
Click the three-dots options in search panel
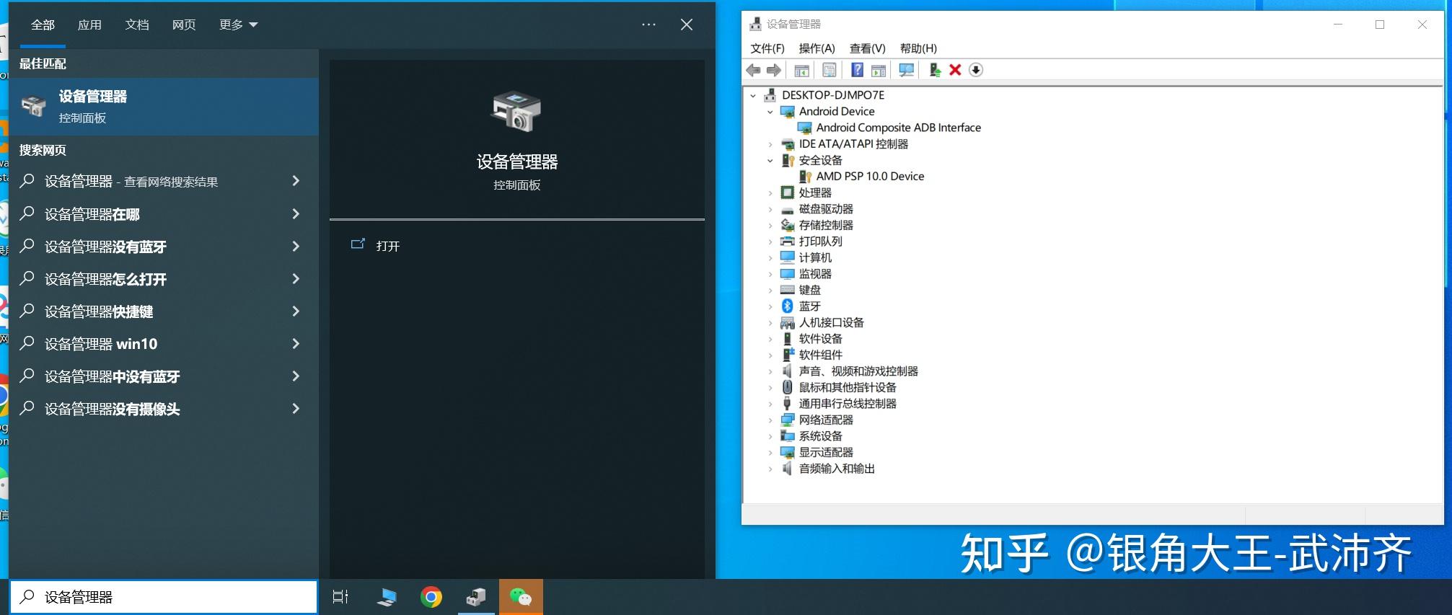click(x=648, y=25)
